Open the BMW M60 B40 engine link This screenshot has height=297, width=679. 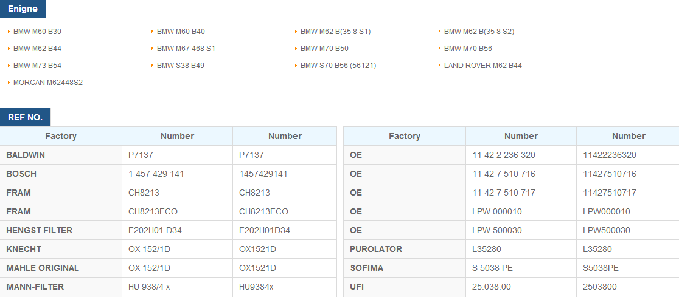[x=181, y=32]
